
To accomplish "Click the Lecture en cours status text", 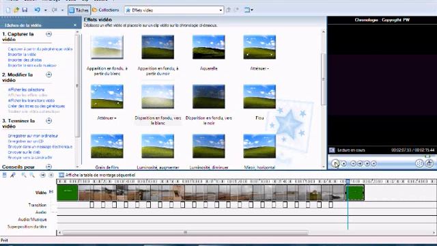I will (351, 150).
